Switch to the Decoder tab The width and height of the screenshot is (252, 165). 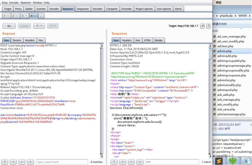pyautogui.click(x=97, y=9)
